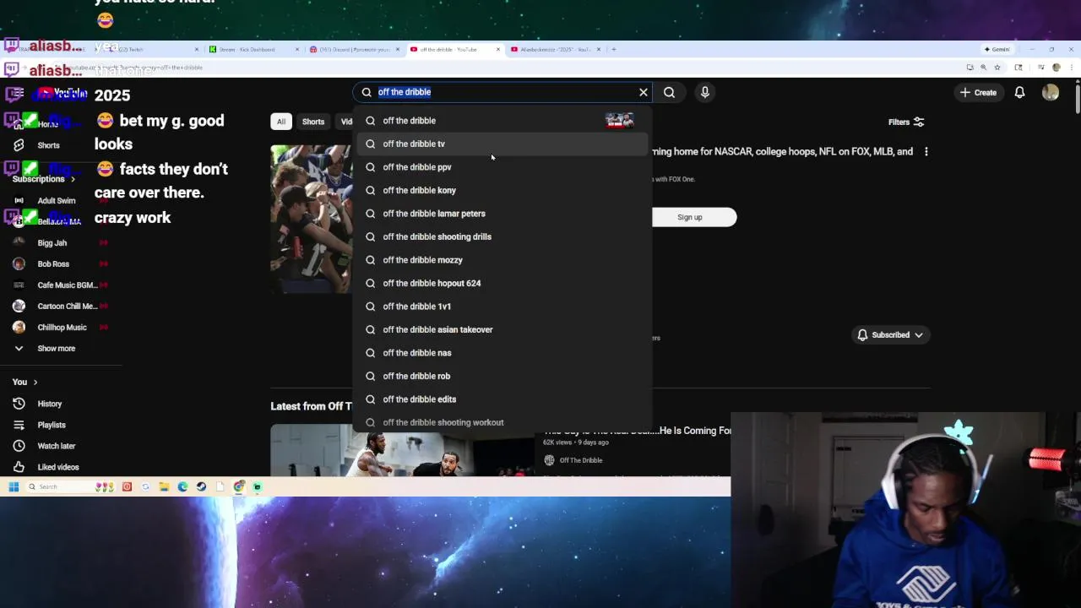Select the All filter chip
The width and height of the screenshot is (1081, 608).
[x=281, y=122]
